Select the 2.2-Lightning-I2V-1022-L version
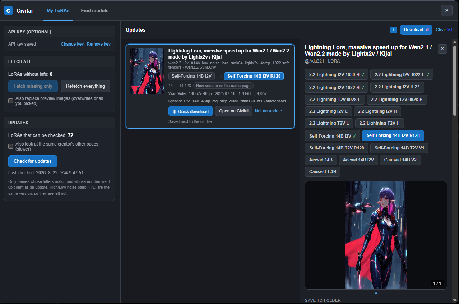The height and width of the screenshot is (304, 459). click(x=402, y=75)
